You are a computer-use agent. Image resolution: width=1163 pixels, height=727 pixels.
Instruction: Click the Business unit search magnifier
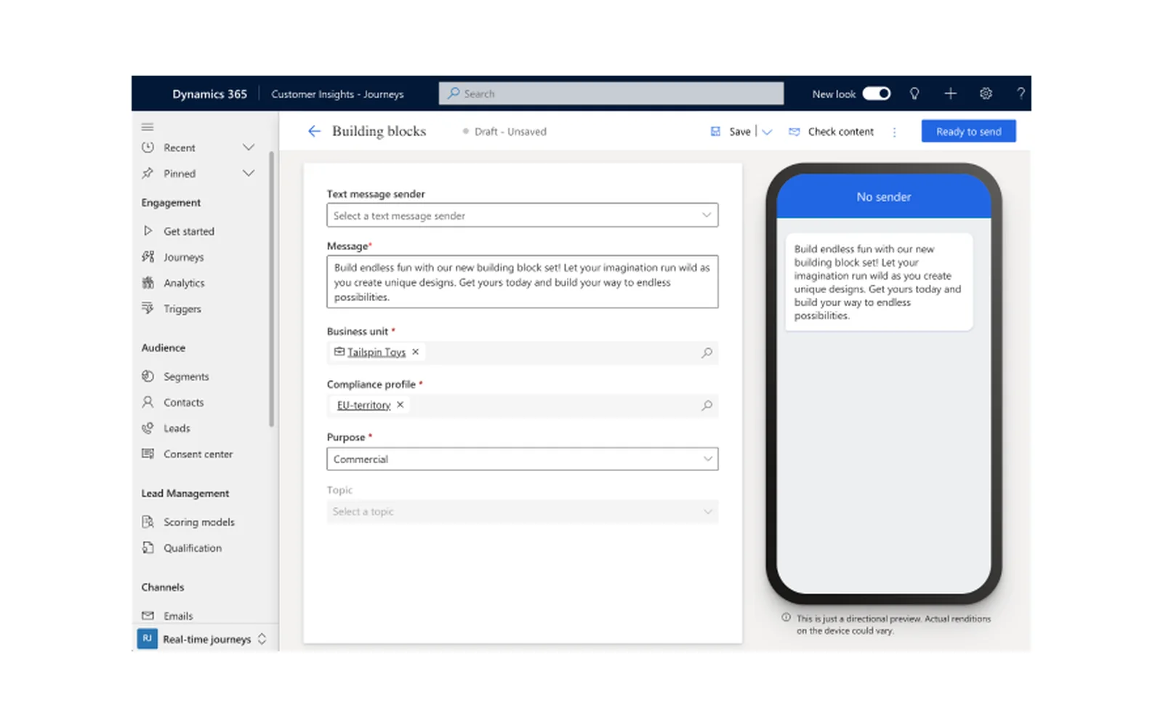(707, 353)
